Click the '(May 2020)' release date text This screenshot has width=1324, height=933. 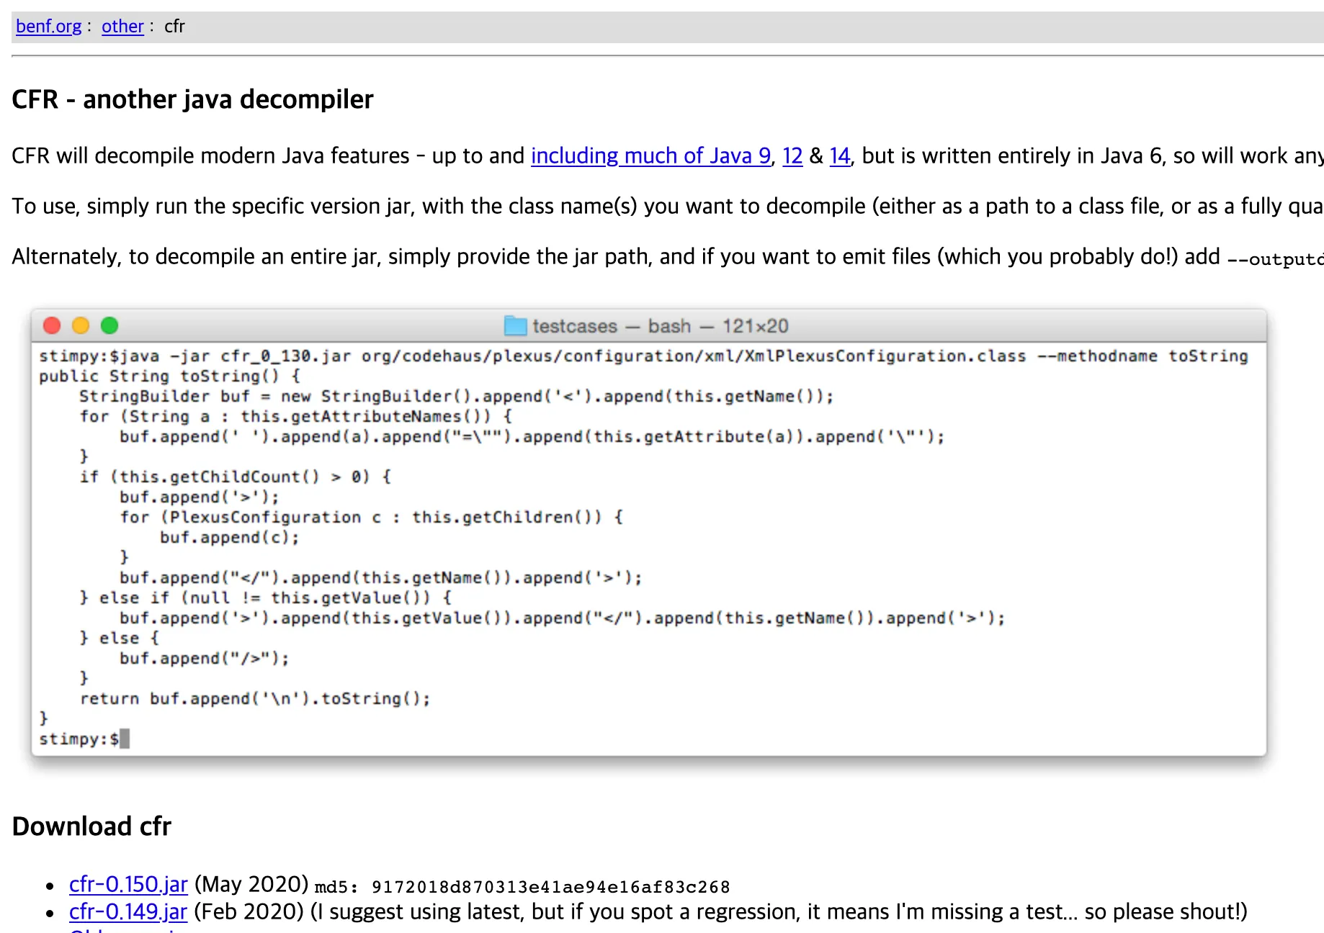[x=251, y=884]
